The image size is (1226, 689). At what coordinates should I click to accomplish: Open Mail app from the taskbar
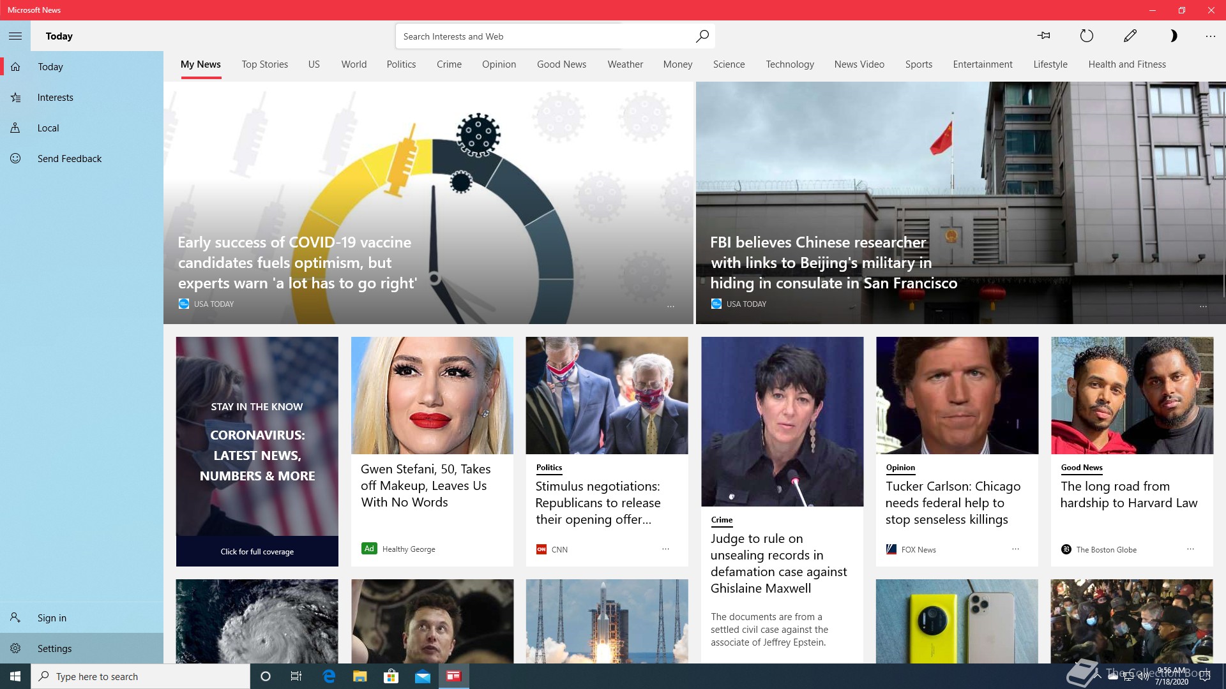tap(423, 676)
